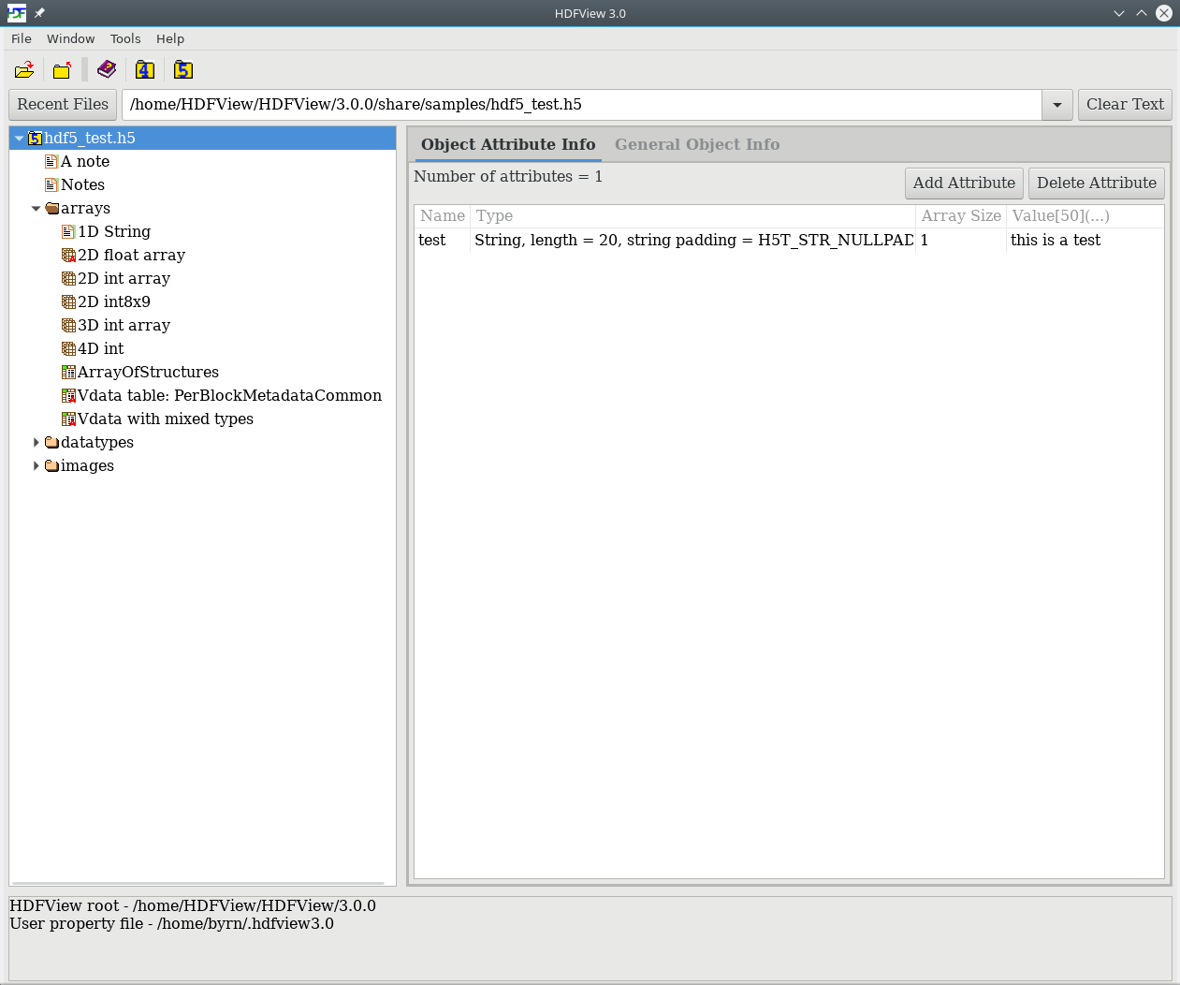Expand the images group
The width and height of the screenshot is (1180, 985).
click(36, 465)
